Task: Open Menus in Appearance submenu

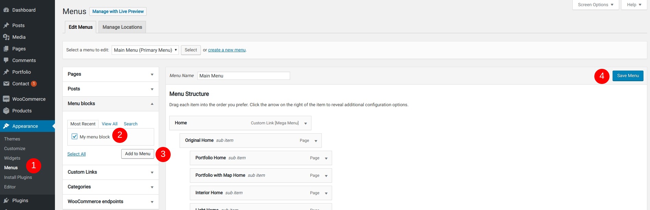Action: click(11, 168)
